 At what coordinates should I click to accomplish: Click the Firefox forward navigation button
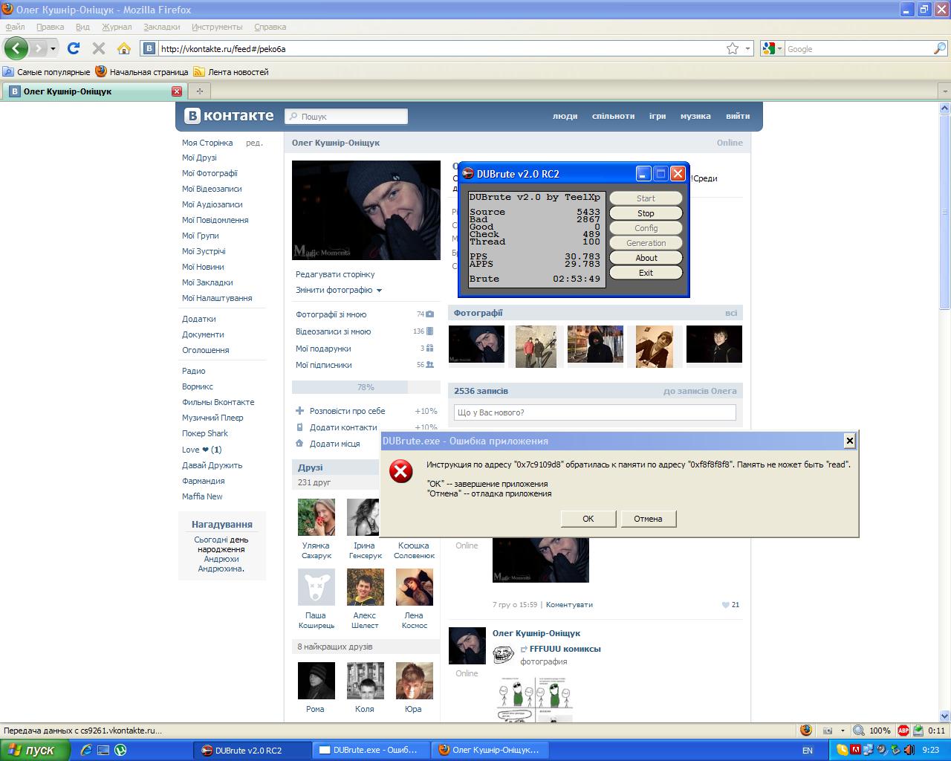[x=39, y=48]
